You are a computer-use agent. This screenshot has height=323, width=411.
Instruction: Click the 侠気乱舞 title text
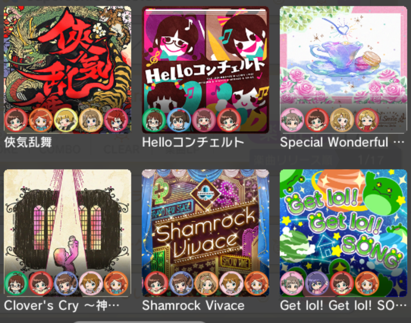28,142
